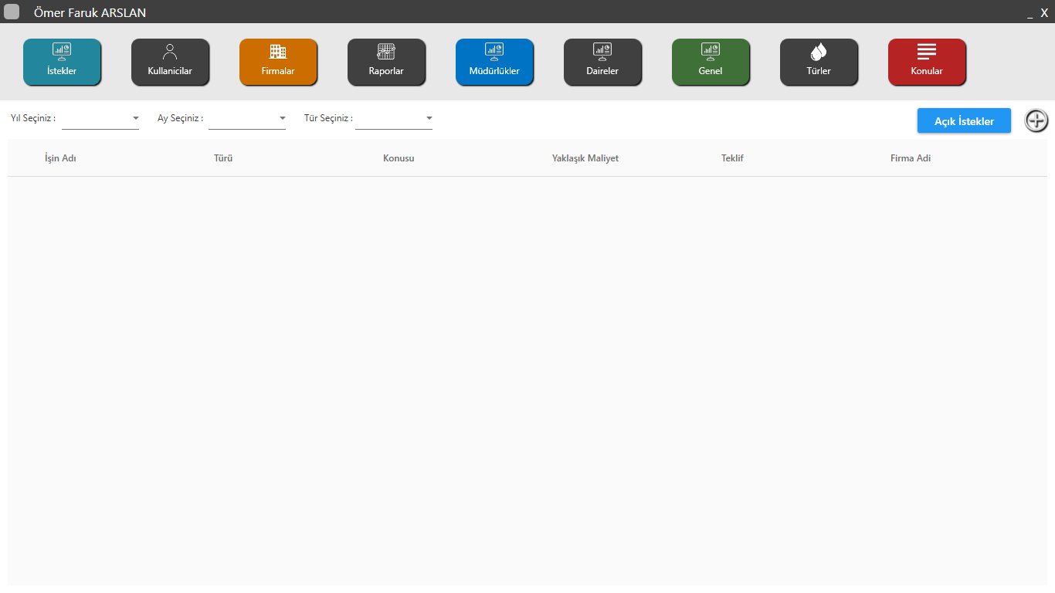Open the Kullanicilar users section

click(170, 62)
